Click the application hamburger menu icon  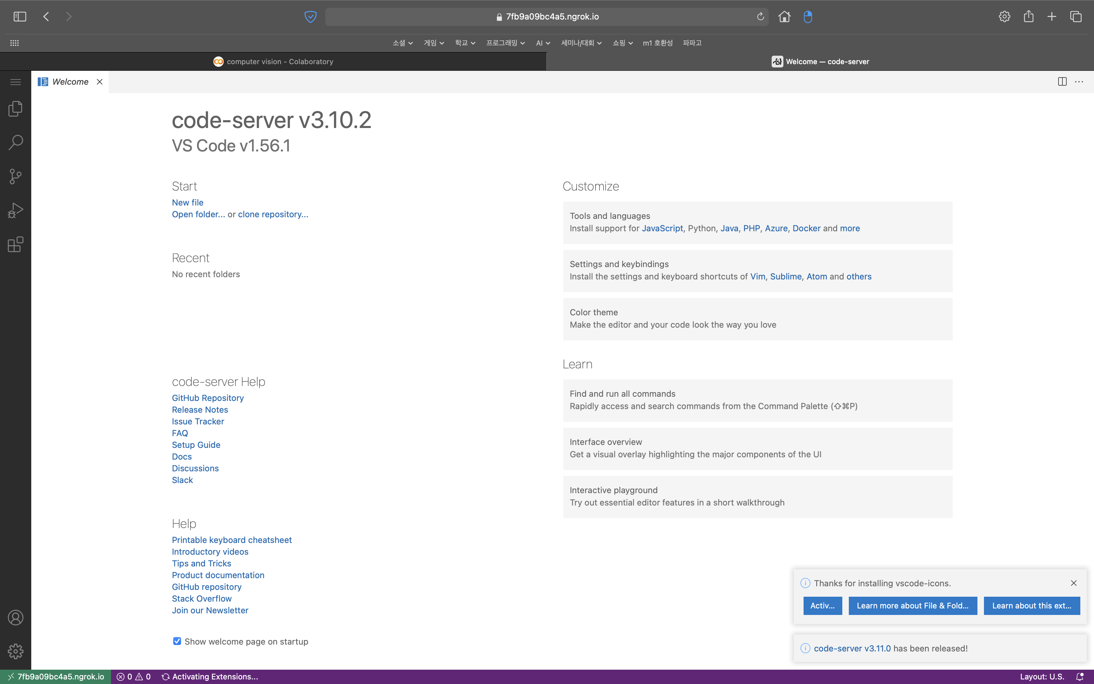point(15,82)
